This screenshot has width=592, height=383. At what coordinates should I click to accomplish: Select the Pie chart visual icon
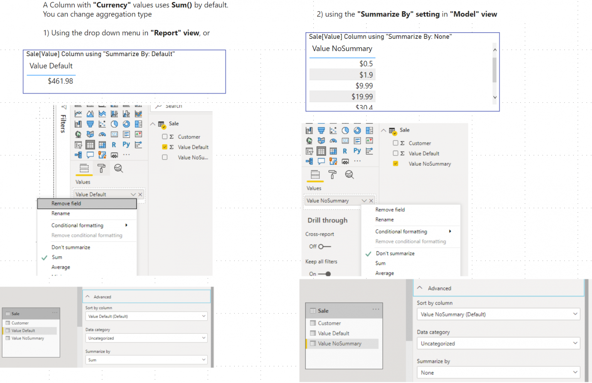coord(114,124)
